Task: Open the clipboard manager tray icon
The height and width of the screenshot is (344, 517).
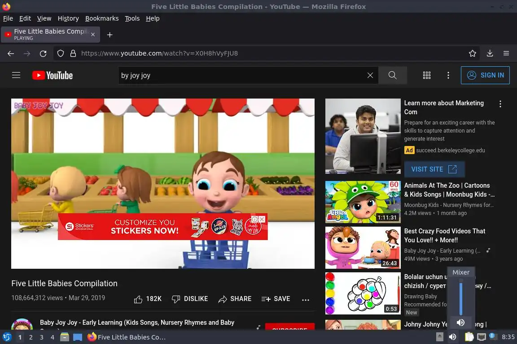Action: pyautogui.click(x=469, y=337)
